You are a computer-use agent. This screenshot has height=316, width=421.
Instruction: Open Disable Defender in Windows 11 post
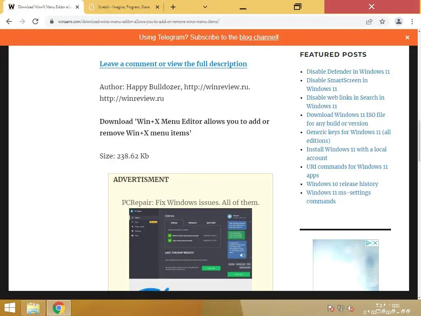[x=348, y=72]
